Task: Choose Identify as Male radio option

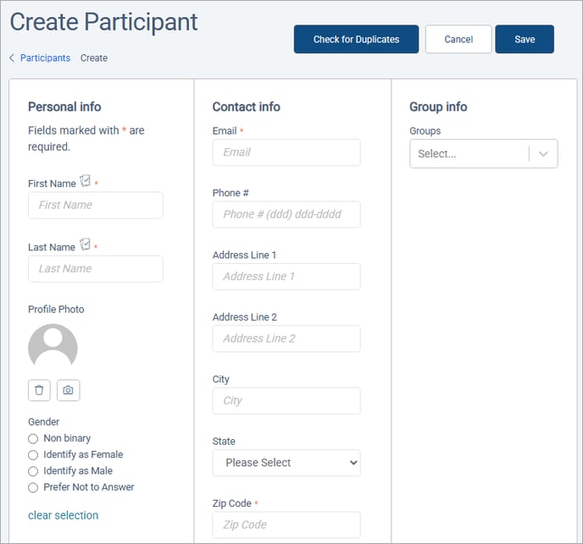Action: pyautogui.click(x=33, y=471)
